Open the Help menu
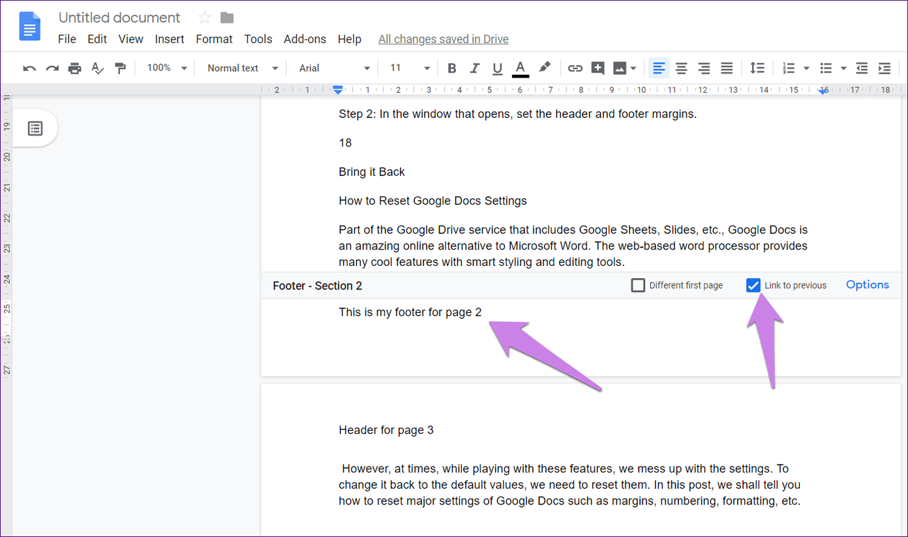Viewport: 908px width, 537px height. pos(350,39)
